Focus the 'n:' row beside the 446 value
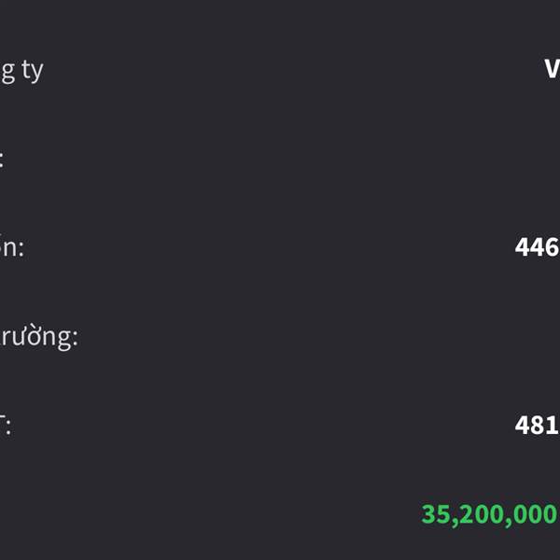560x560 pixels. pos(12,247)
